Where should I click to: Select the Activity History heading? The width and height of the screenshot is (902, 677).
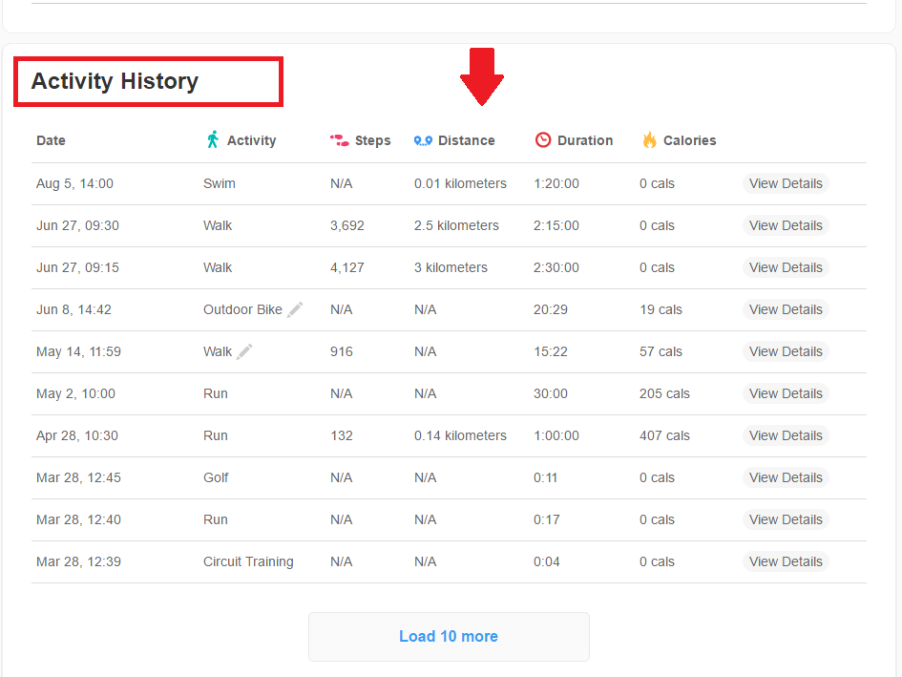click(x=115, y=81)
